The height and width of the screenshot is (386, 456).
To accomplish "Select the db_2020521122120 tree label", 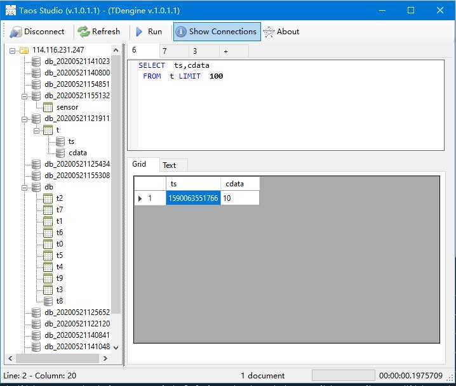I will click(x=77, y=324).
